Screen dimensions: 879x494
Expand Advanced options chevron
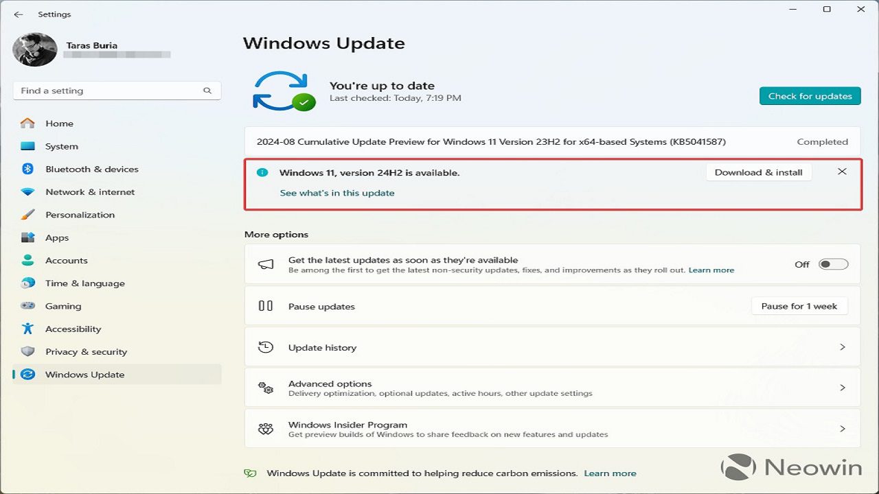843,388
